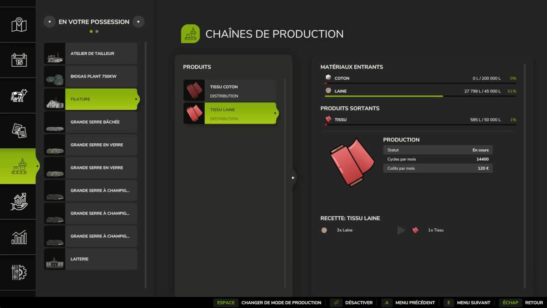Viewport: 547px width, 308px height.
Task: Go to next category with right arrow
Action: (138, 22)
